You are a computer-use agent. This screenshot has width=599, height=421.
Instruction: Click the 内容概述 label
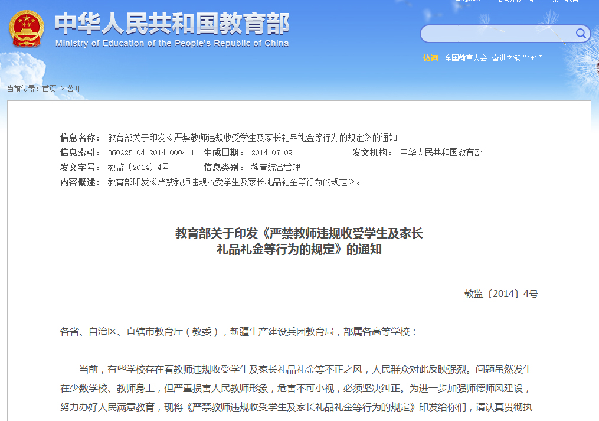tap(80, 182)
